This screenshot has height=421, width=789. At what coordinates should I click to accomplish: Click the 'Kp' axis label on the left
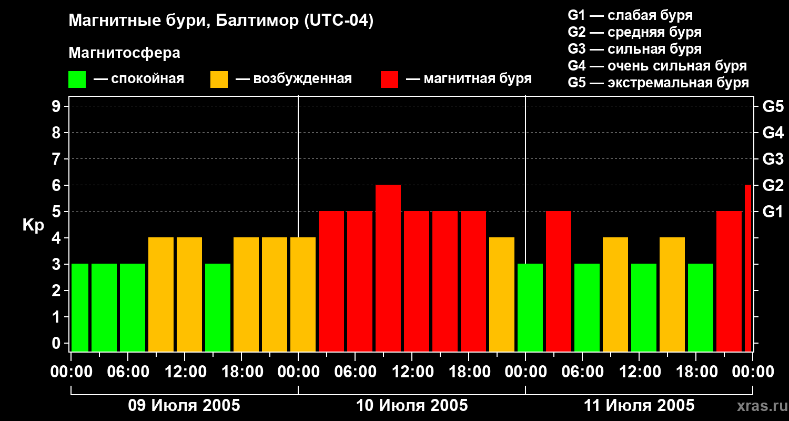pyautogui.click(x=33, y=225)
